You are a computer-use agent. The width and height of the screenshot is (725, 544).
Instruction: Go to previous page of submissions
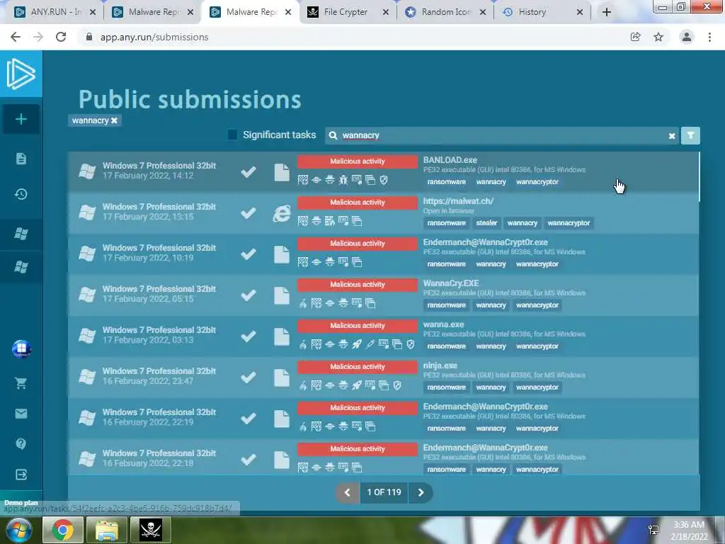[x=347, y=492]
